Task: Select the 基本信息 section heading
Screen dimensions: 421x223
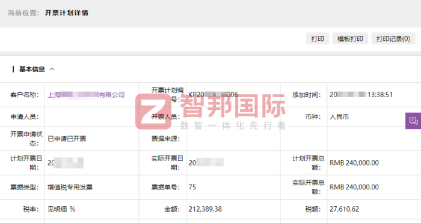Action: [32, 69]
